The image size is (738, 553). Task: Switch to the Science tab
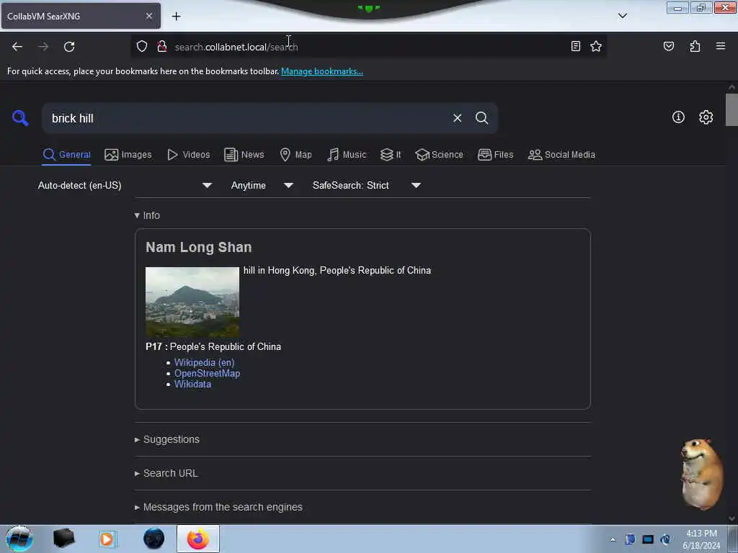coord(439,155)
